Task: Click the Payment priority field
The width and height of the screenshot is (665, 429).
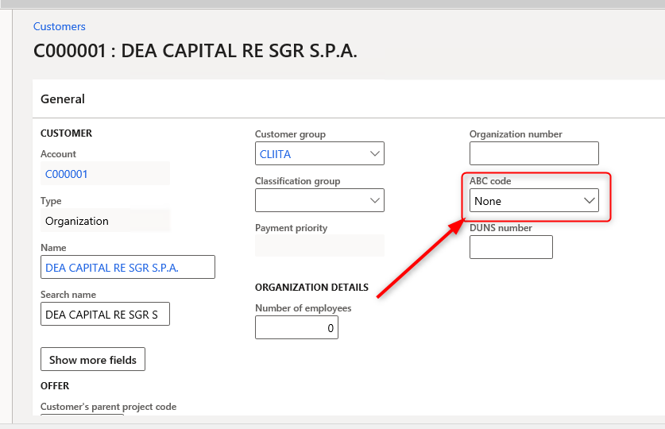Action: click(x=319, y=245)
